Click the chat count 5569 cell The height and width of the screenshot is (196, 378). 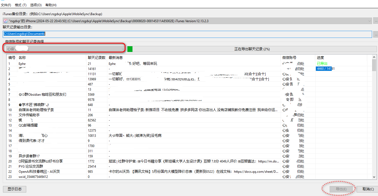[91, 94]
